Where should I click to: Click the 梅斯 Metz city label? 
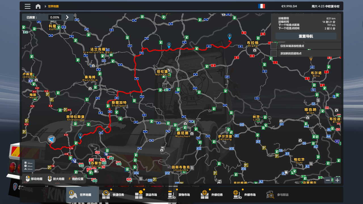33,96
